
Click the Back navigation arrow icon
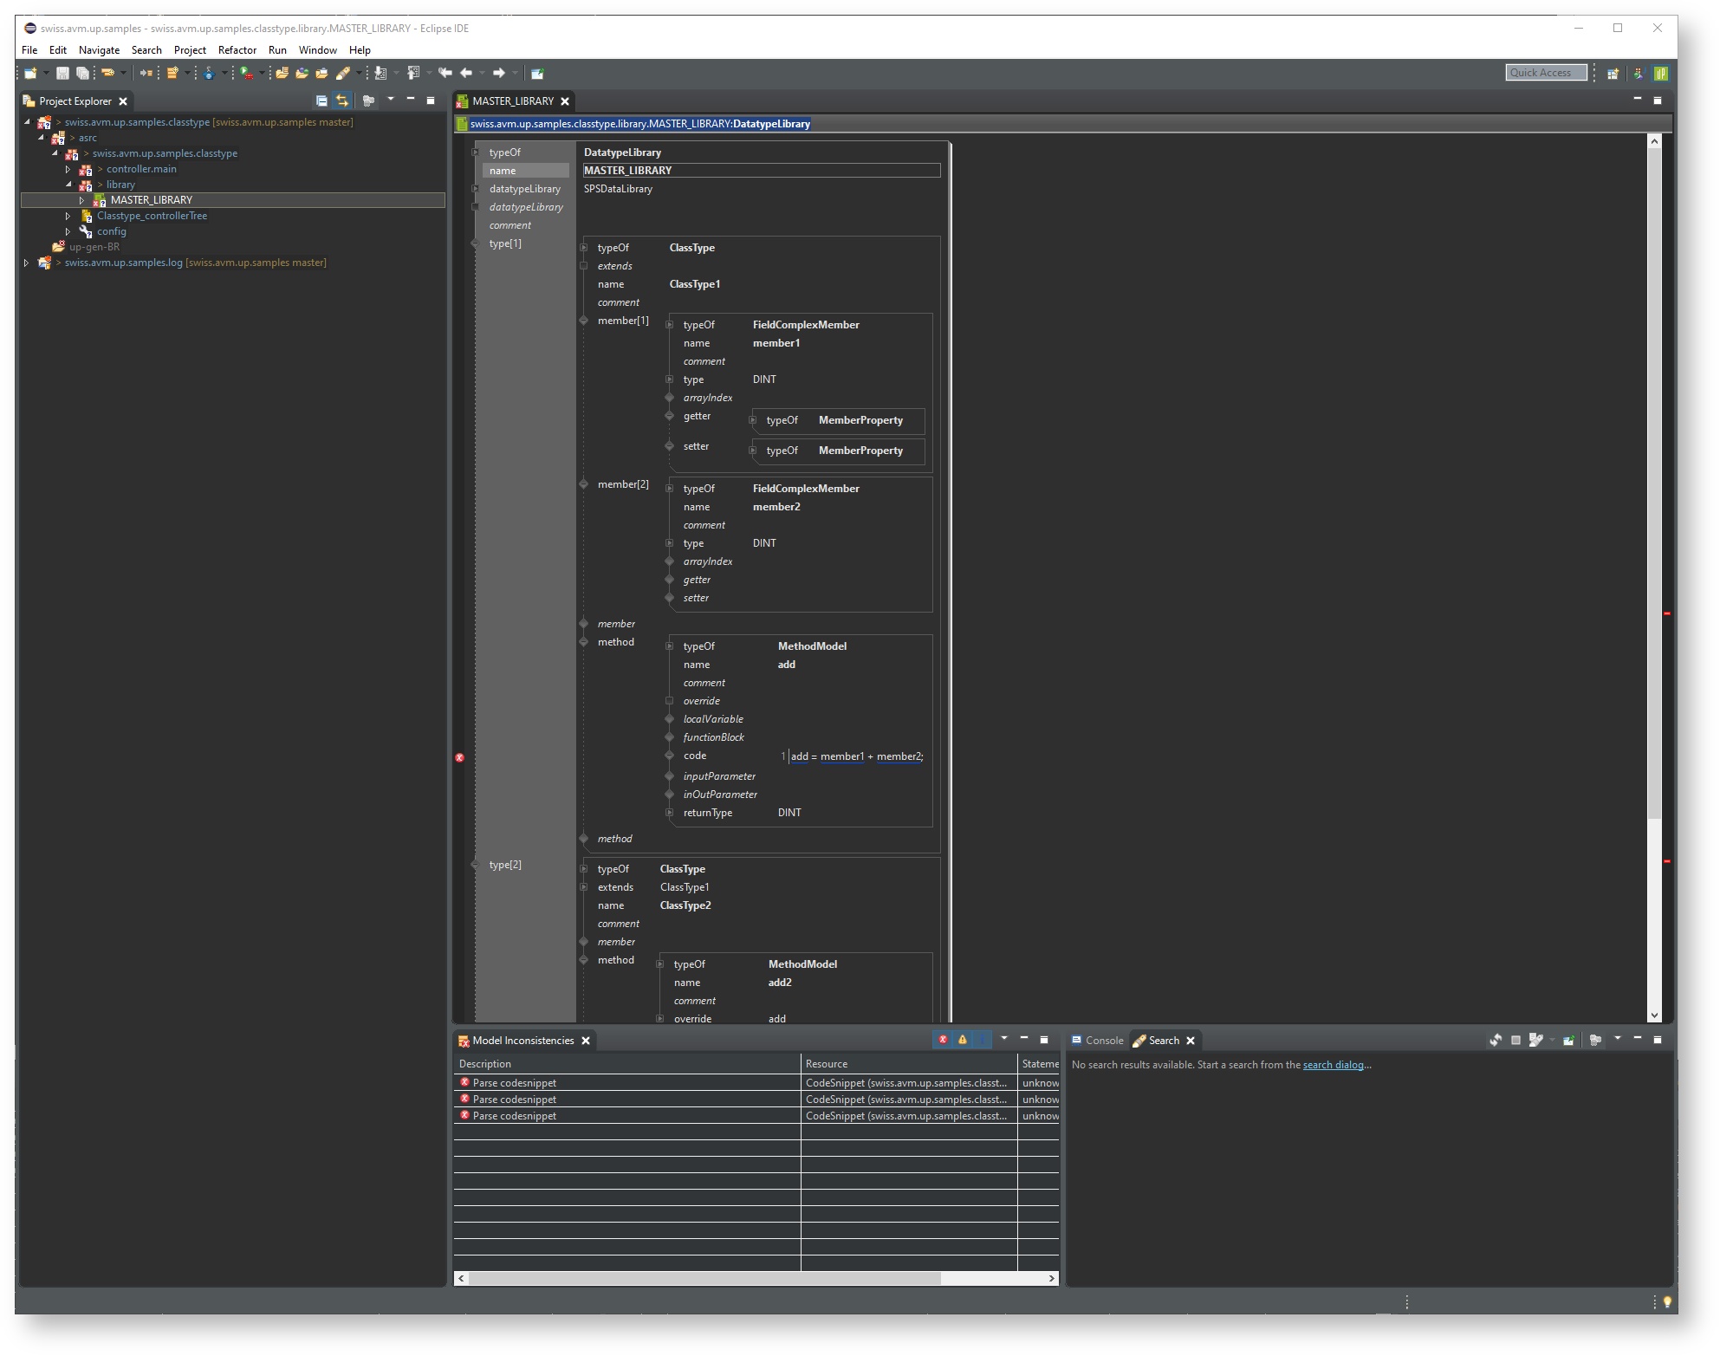pyautogui.click(x=466, y=74)
